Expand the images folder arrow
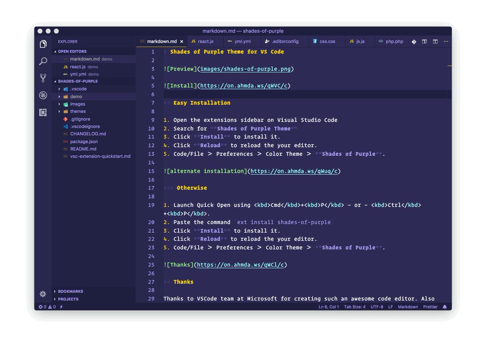This screenshot has width=491, height=341. 59,104
